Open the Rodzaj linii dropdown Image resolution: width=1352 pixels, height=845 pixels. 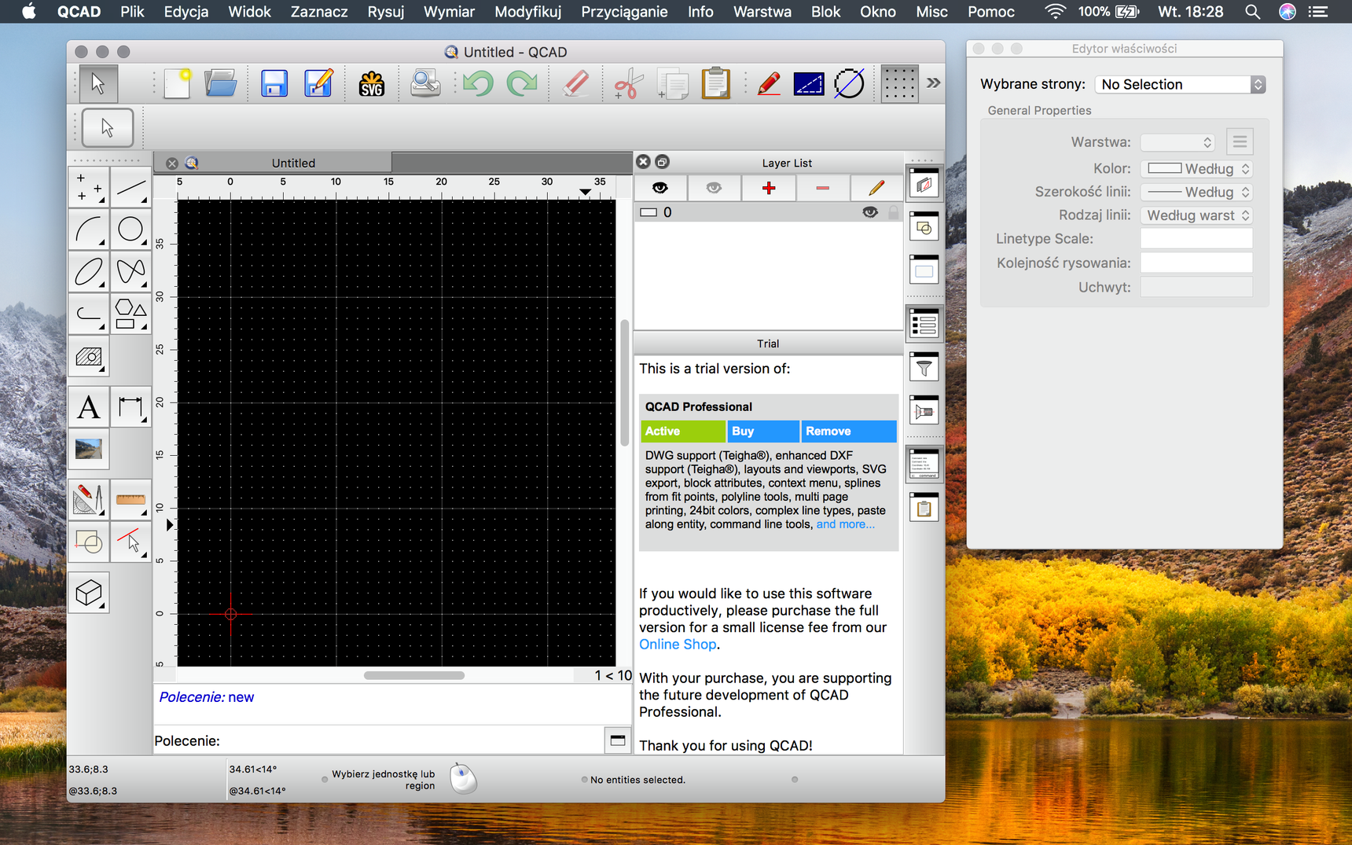tap(1196, 215)
